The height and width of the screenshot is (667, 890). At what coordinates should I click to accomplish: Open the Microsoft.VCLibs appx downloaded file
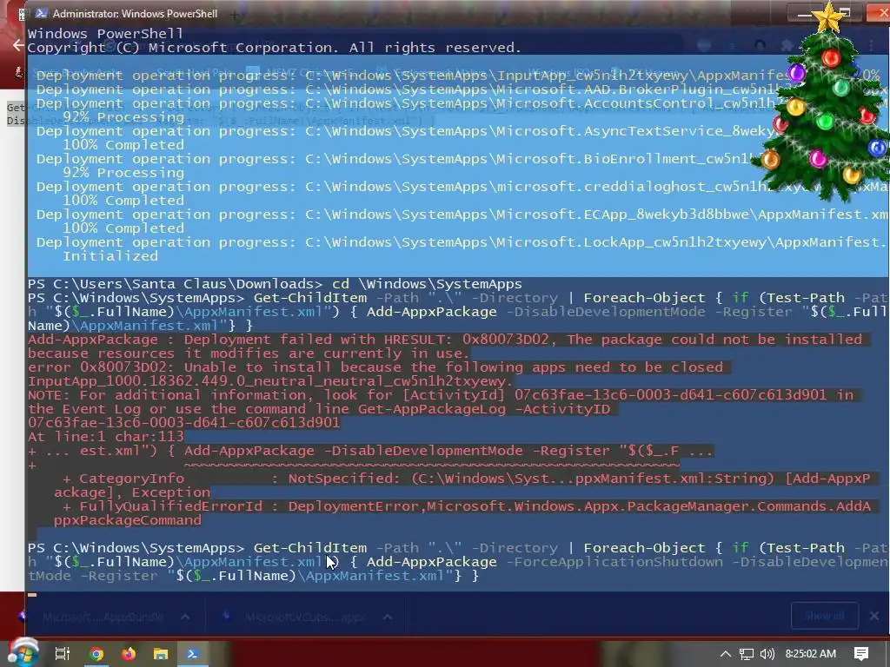click(x=305, y=617)
